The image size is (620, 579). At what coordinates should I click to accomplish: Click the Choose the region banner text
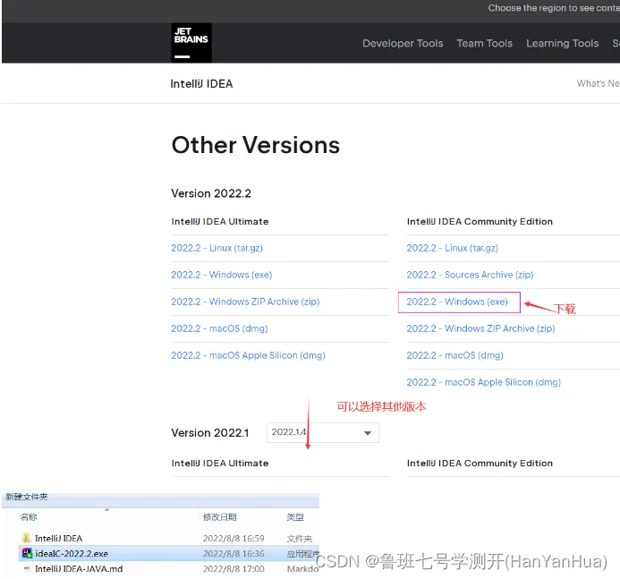point(554,8)
